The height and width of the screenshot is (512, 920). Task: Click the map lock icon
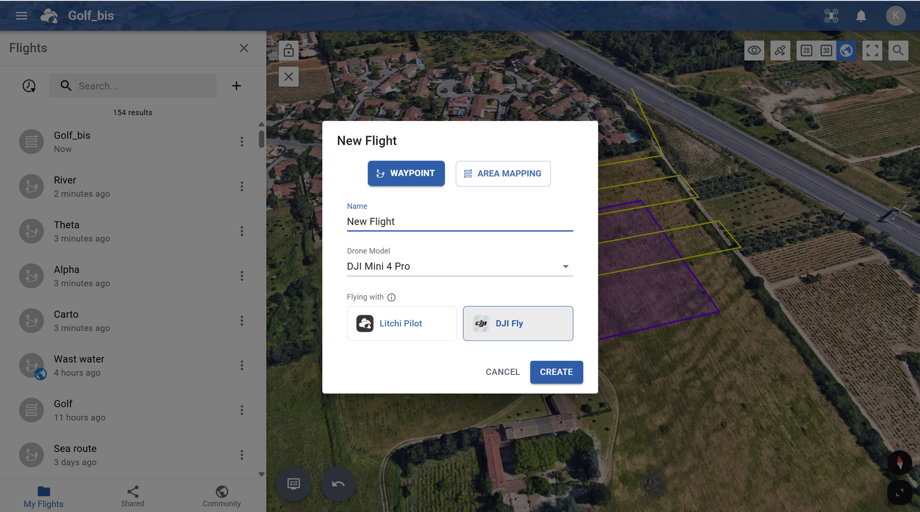point(288,50)
